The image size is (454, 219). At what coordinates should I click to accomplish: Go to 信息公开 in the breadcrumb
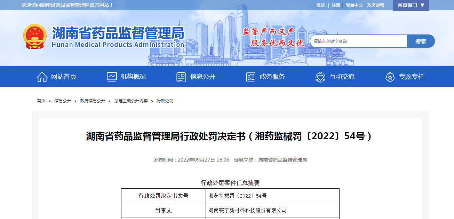63,101
